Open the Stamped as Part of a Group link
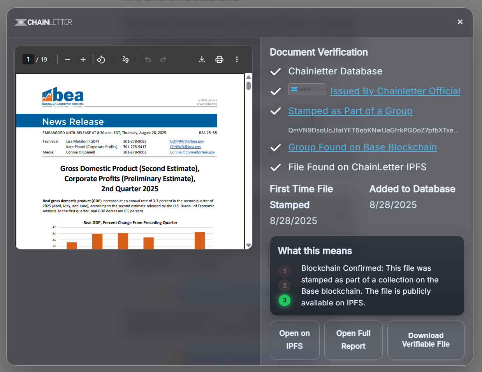This screenshot has height=372, width=482. 350,111
